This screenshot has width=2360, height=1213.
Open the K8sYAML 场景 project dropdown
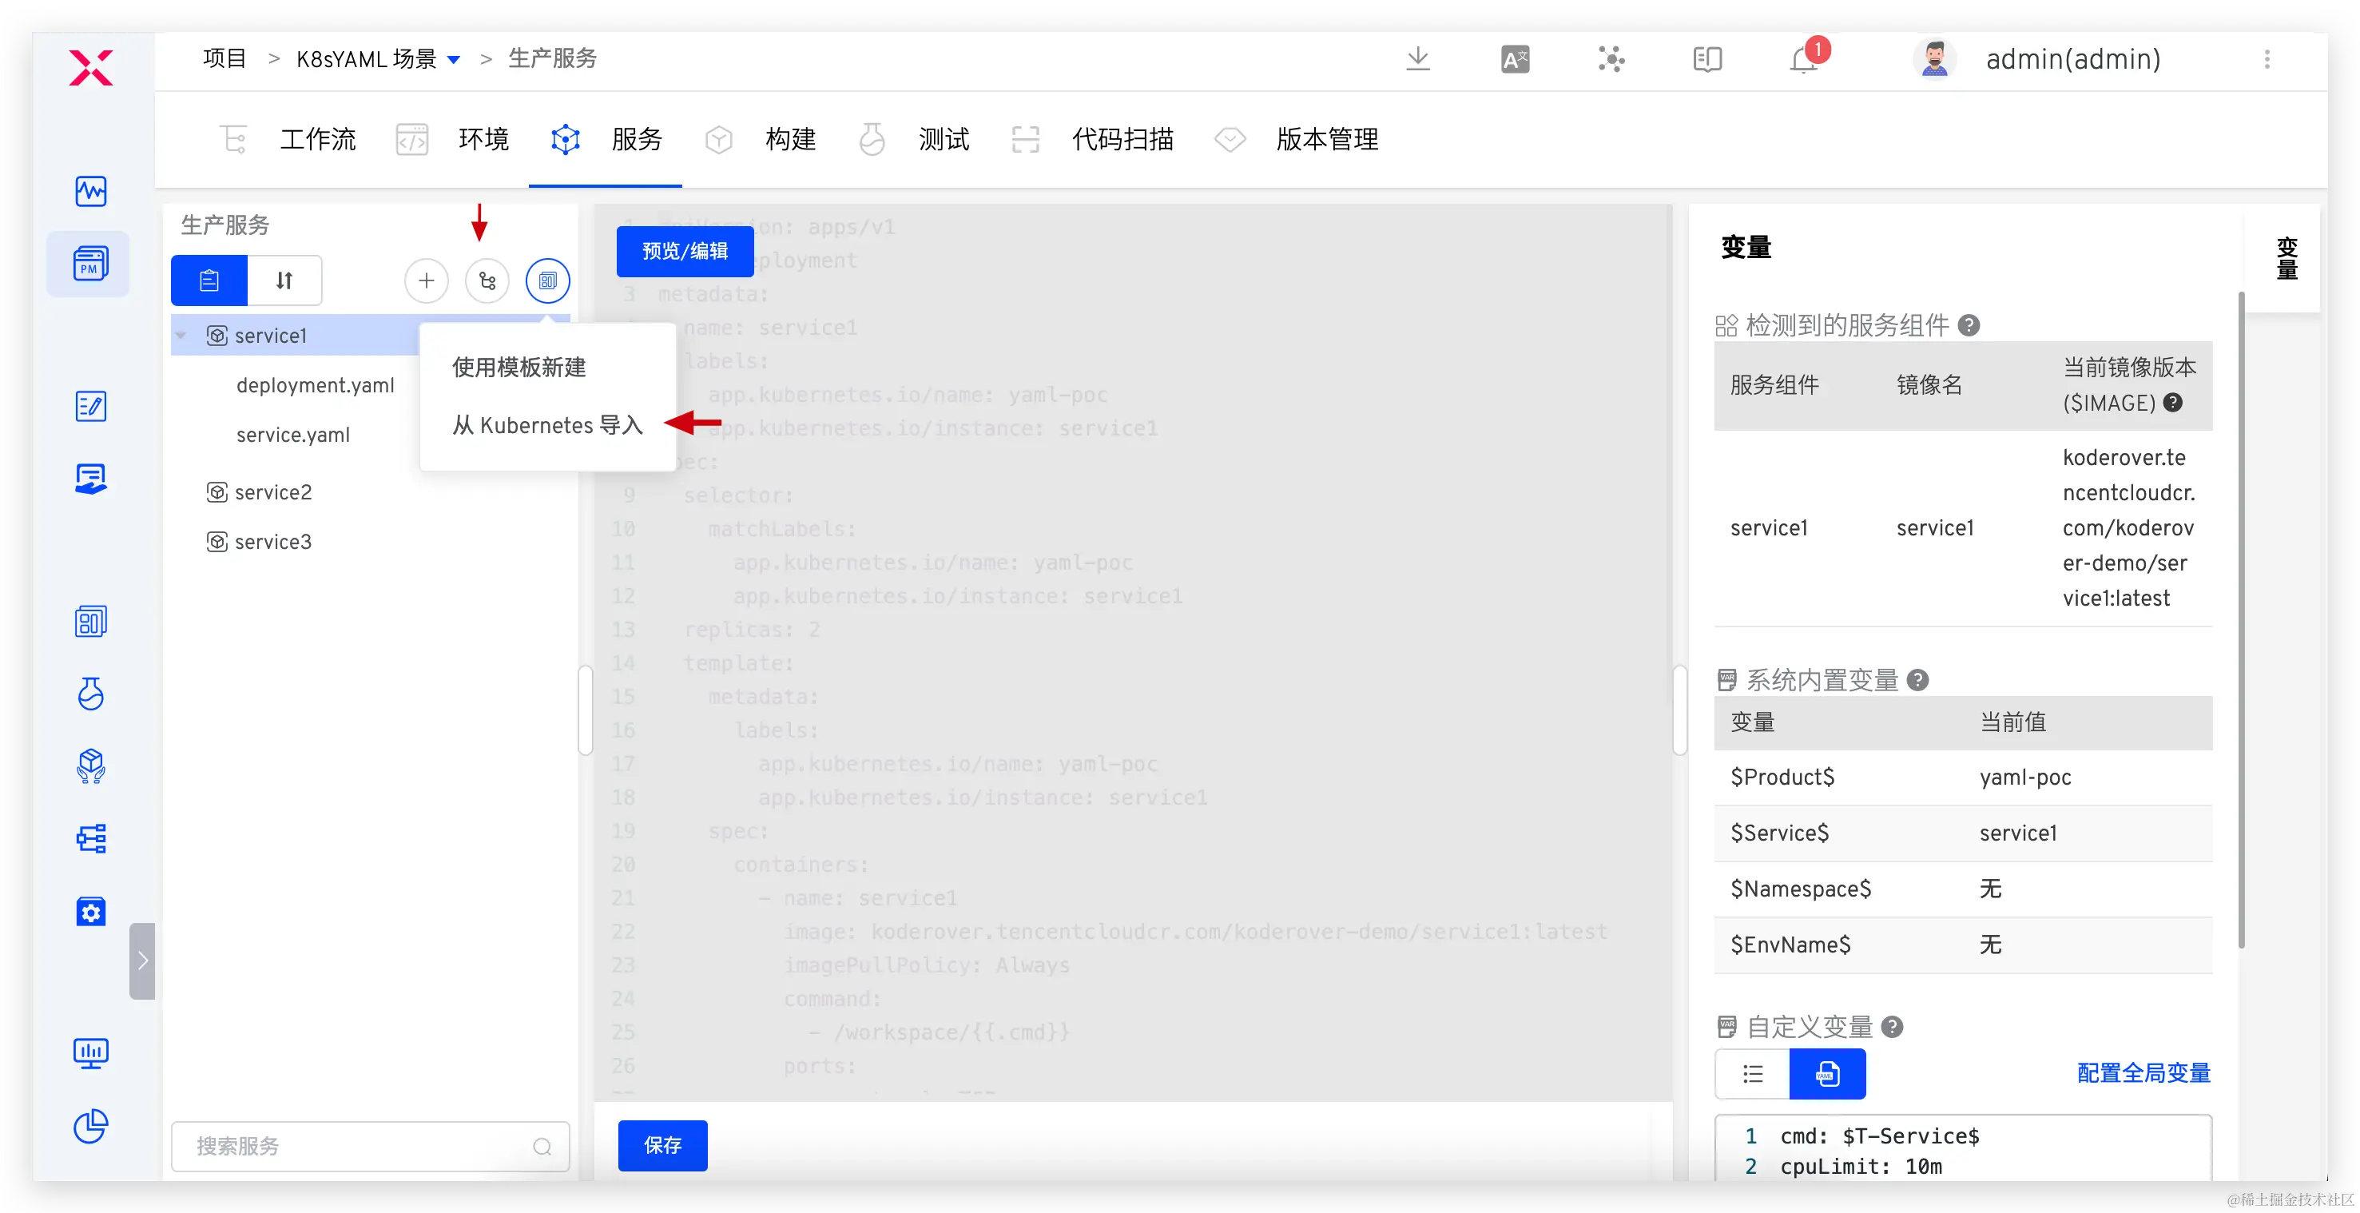[454, 60]
